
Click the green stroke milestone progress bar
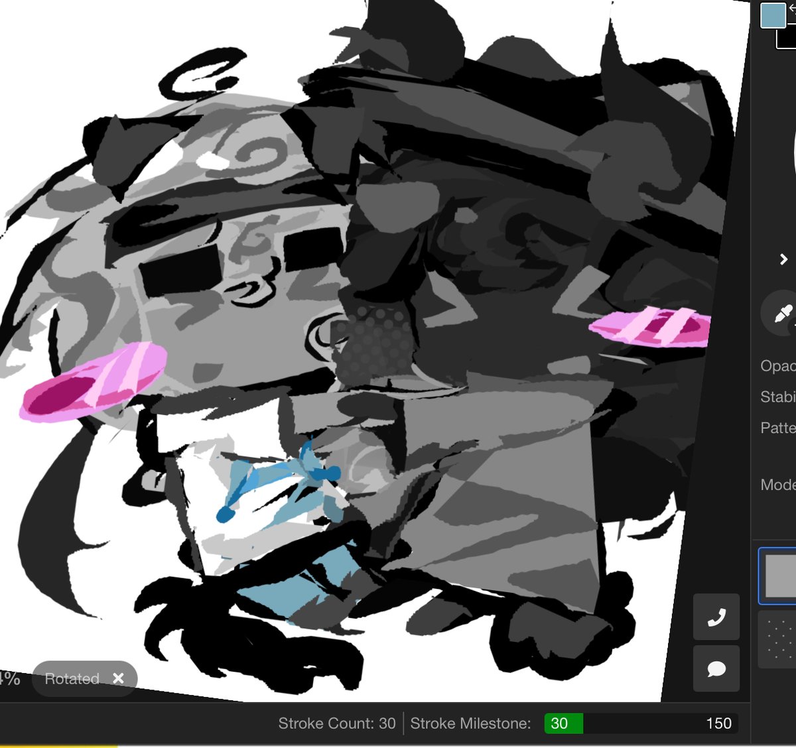pyautogui.click(x=563, y=723)
